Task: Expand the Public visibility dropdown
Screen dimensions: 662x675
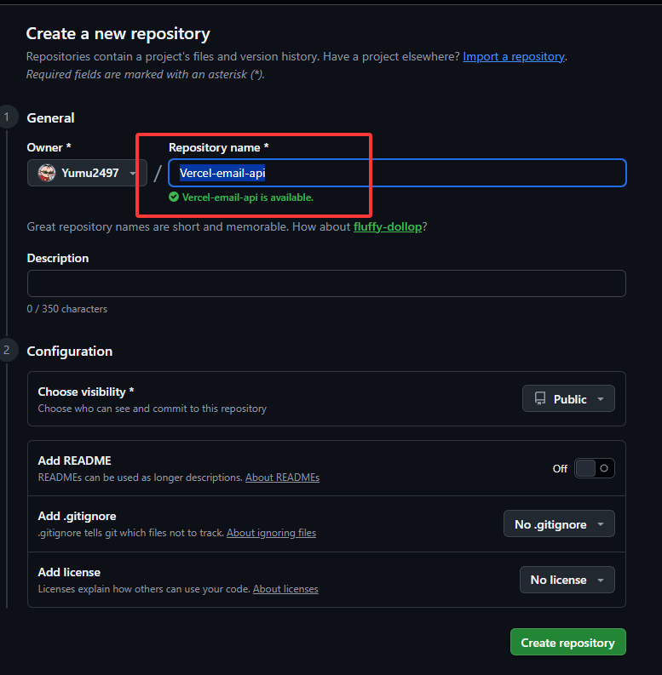Action: [568, 398]
